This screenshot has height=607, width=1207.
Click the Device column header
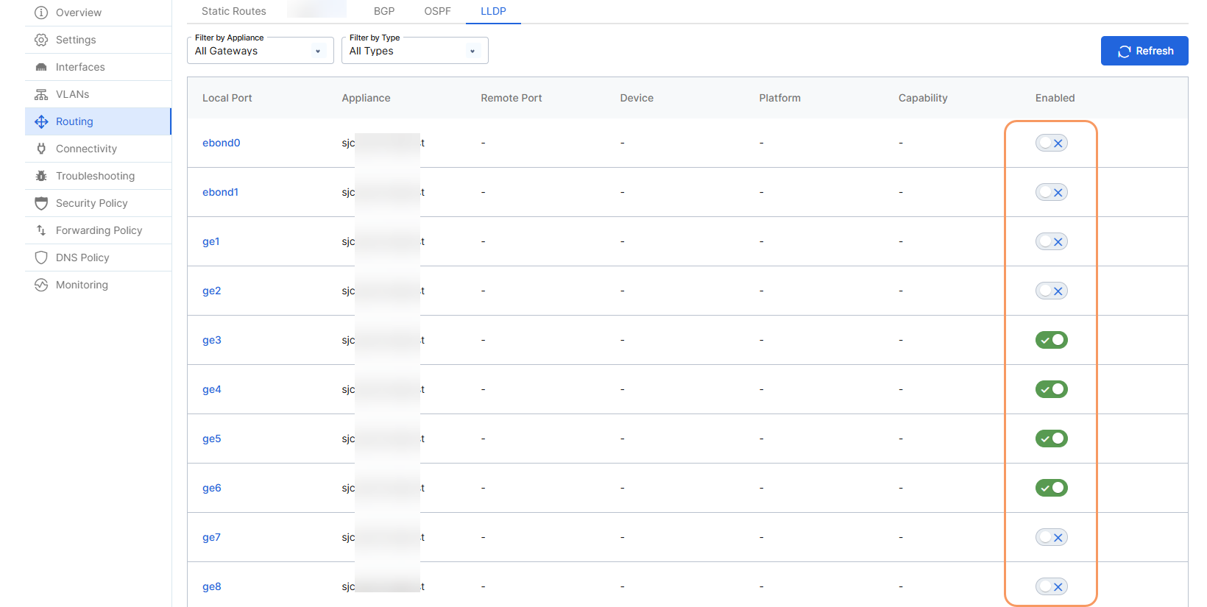637,98
